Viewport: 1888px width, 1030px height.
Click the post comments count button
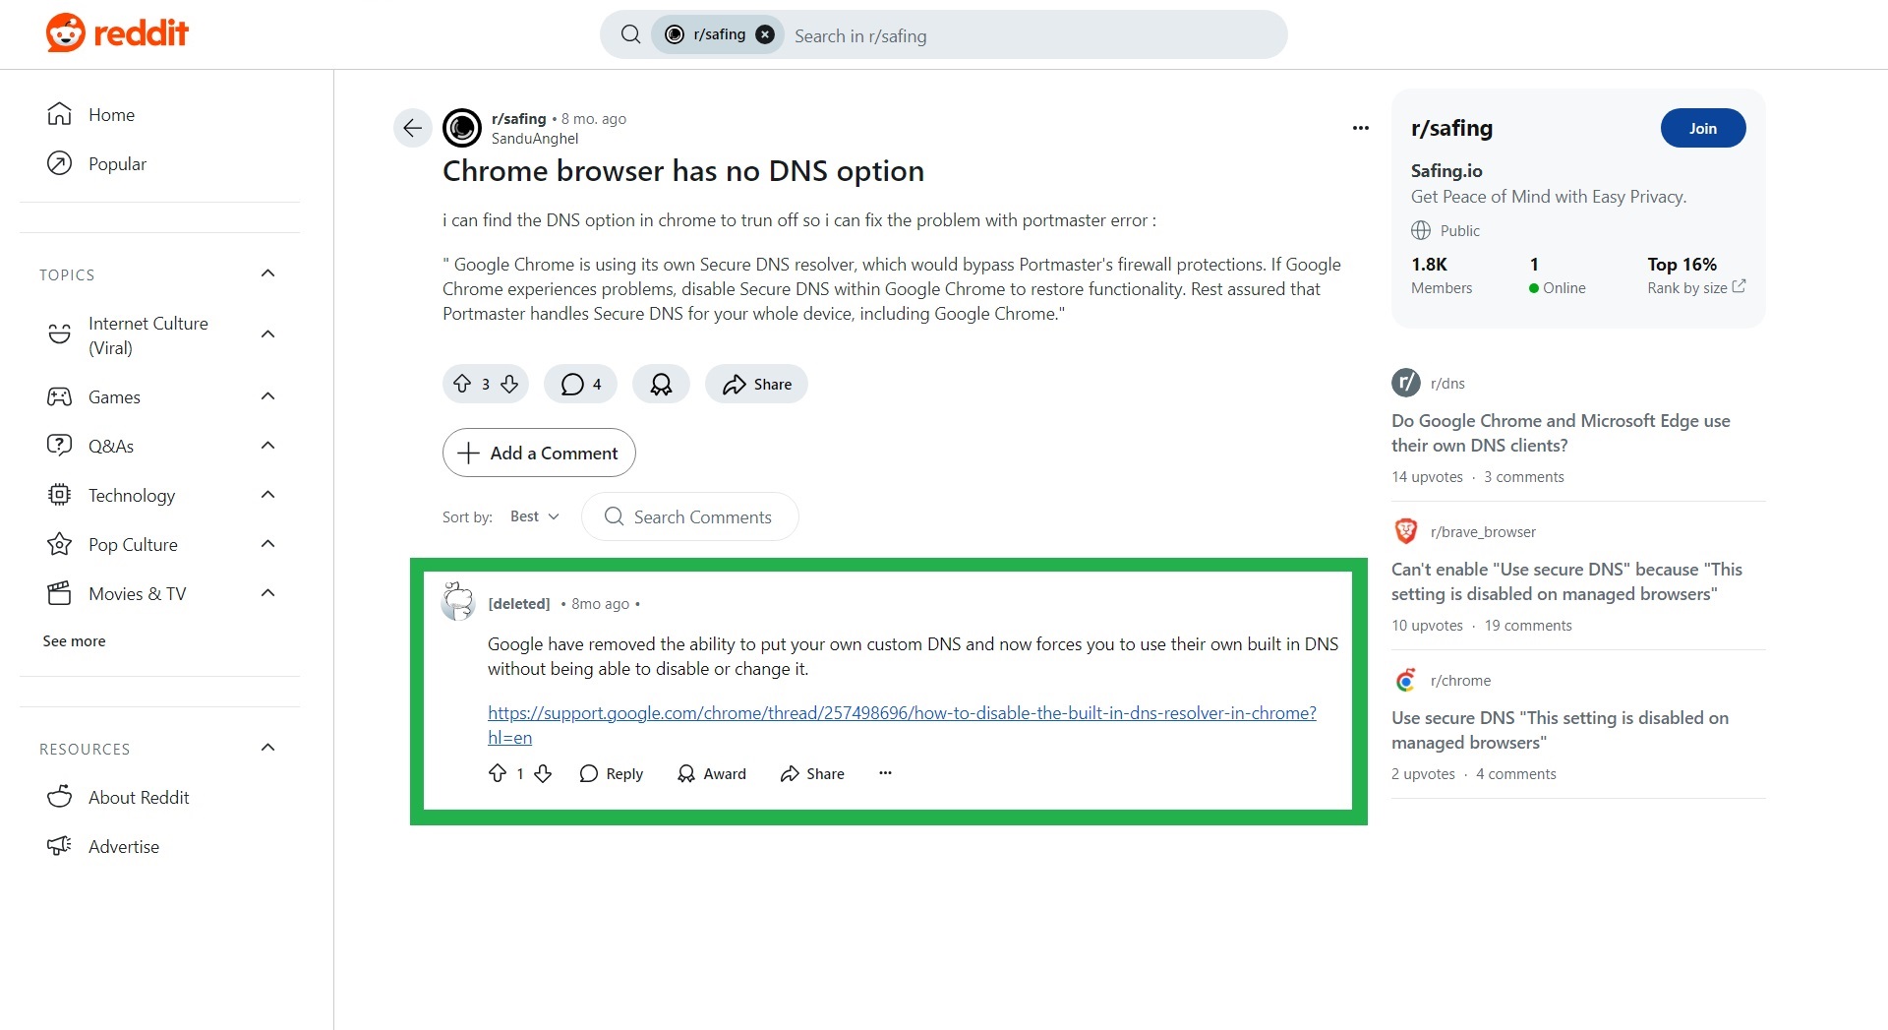click(580, 384)
